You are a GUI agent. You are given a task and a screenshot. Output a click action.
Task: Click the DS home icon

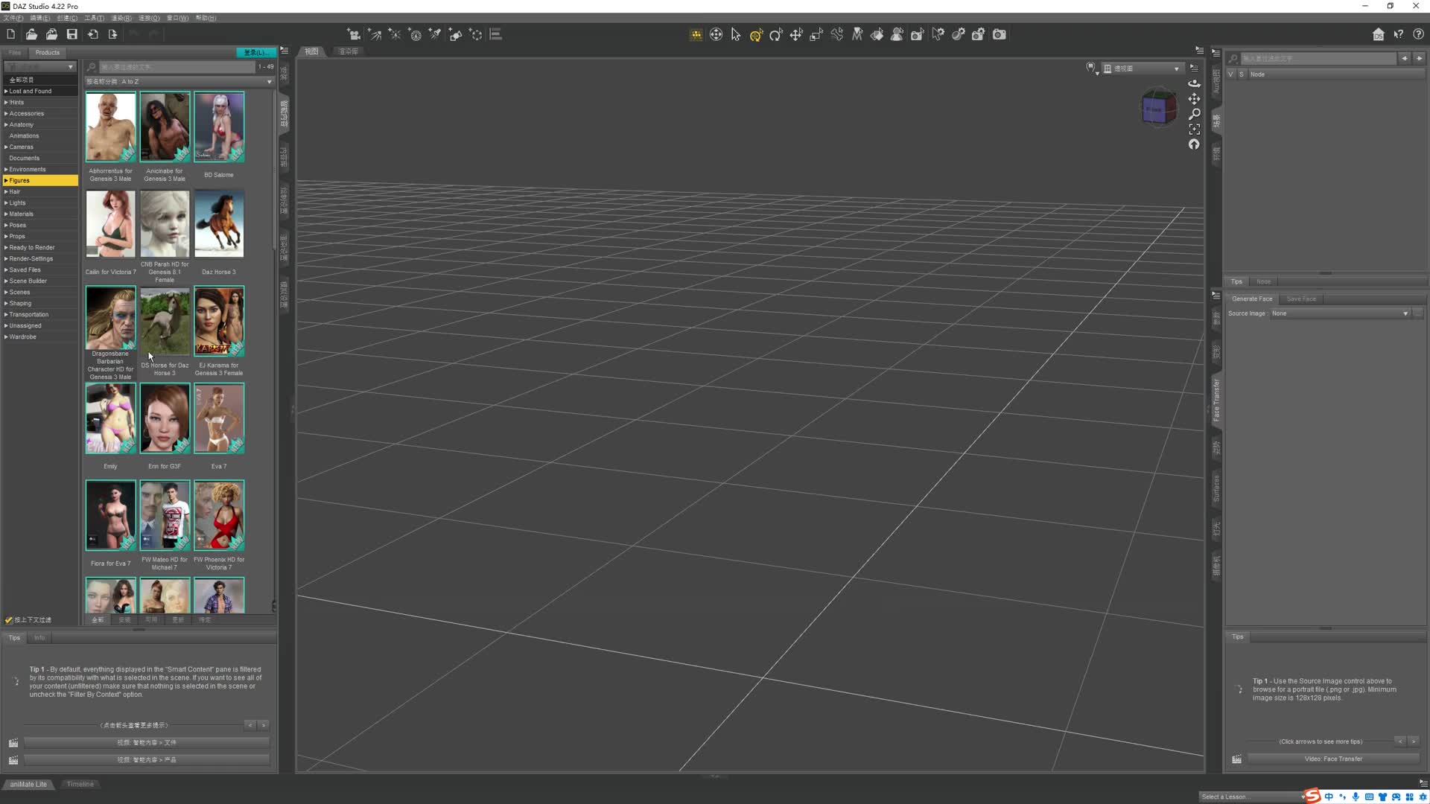click(1379, 35)
